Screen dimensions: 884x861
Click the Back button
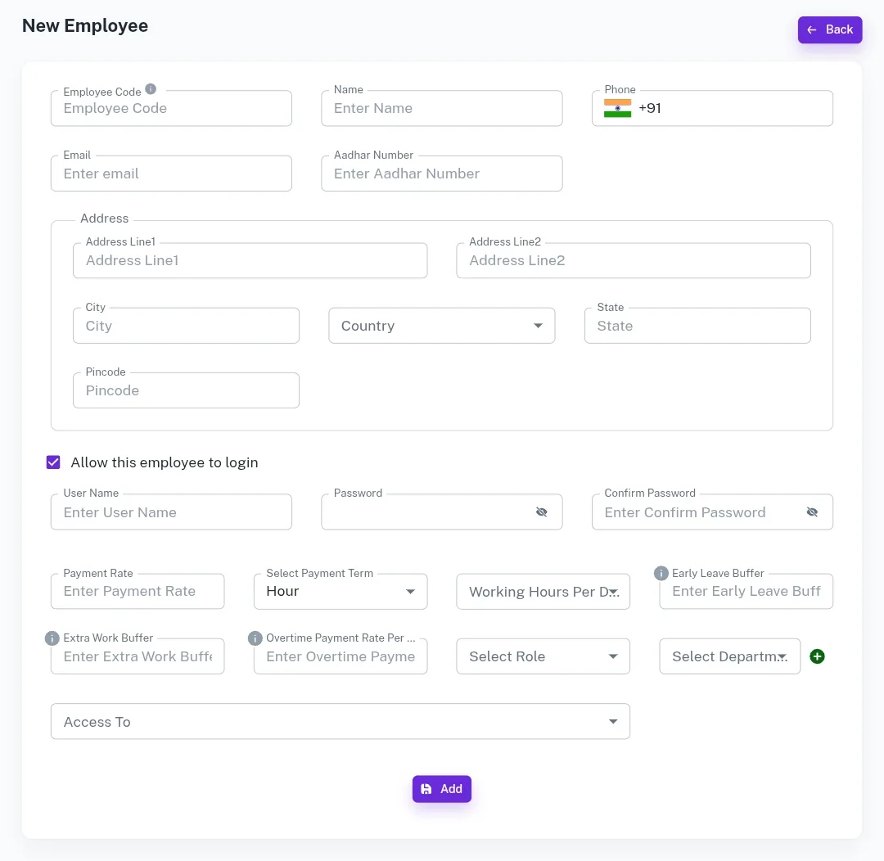pos(829,30)
